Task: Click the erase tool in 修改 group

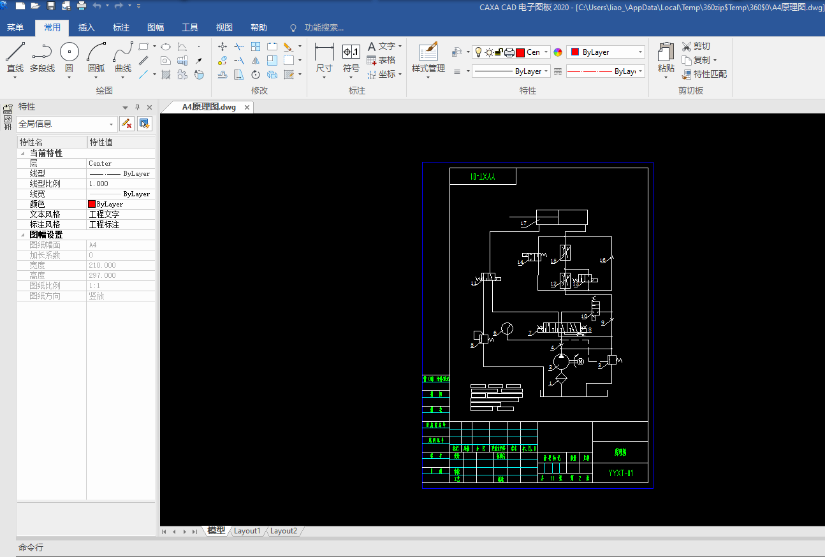Action: click(x=288, y=47)
